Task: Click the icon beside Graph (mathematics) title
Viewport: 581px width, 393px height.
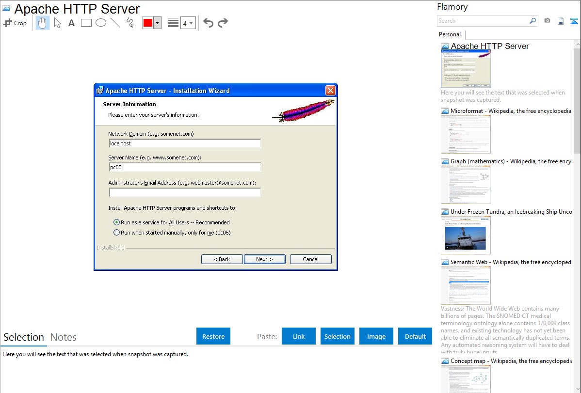Action: coord(445,161)
